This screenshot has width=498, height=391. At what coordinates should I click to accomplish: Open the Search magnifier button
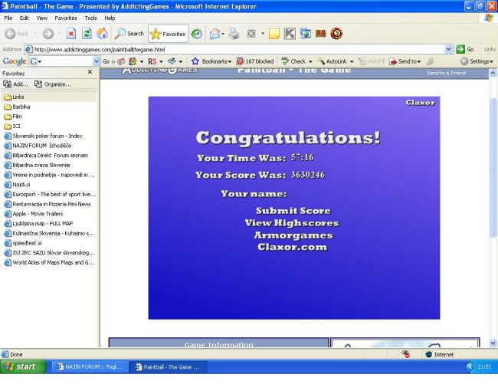129,34
